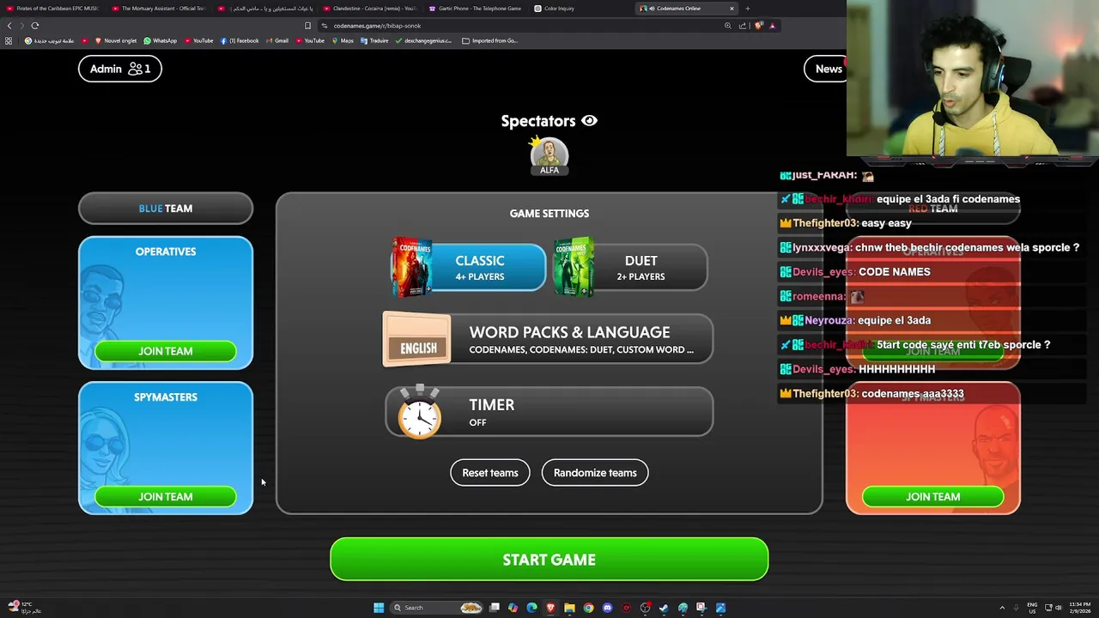Switch to Clandestine - Cocaina tab

pyautogui.click(x=369, y=9)
